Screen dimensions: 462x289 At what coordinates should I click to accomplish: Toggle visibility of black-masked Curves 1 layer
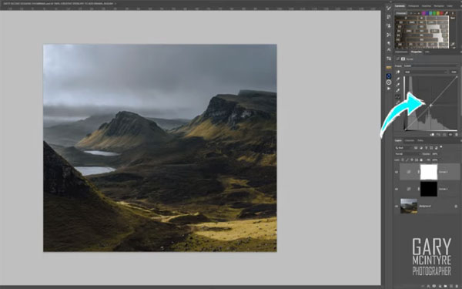point(397,189)
